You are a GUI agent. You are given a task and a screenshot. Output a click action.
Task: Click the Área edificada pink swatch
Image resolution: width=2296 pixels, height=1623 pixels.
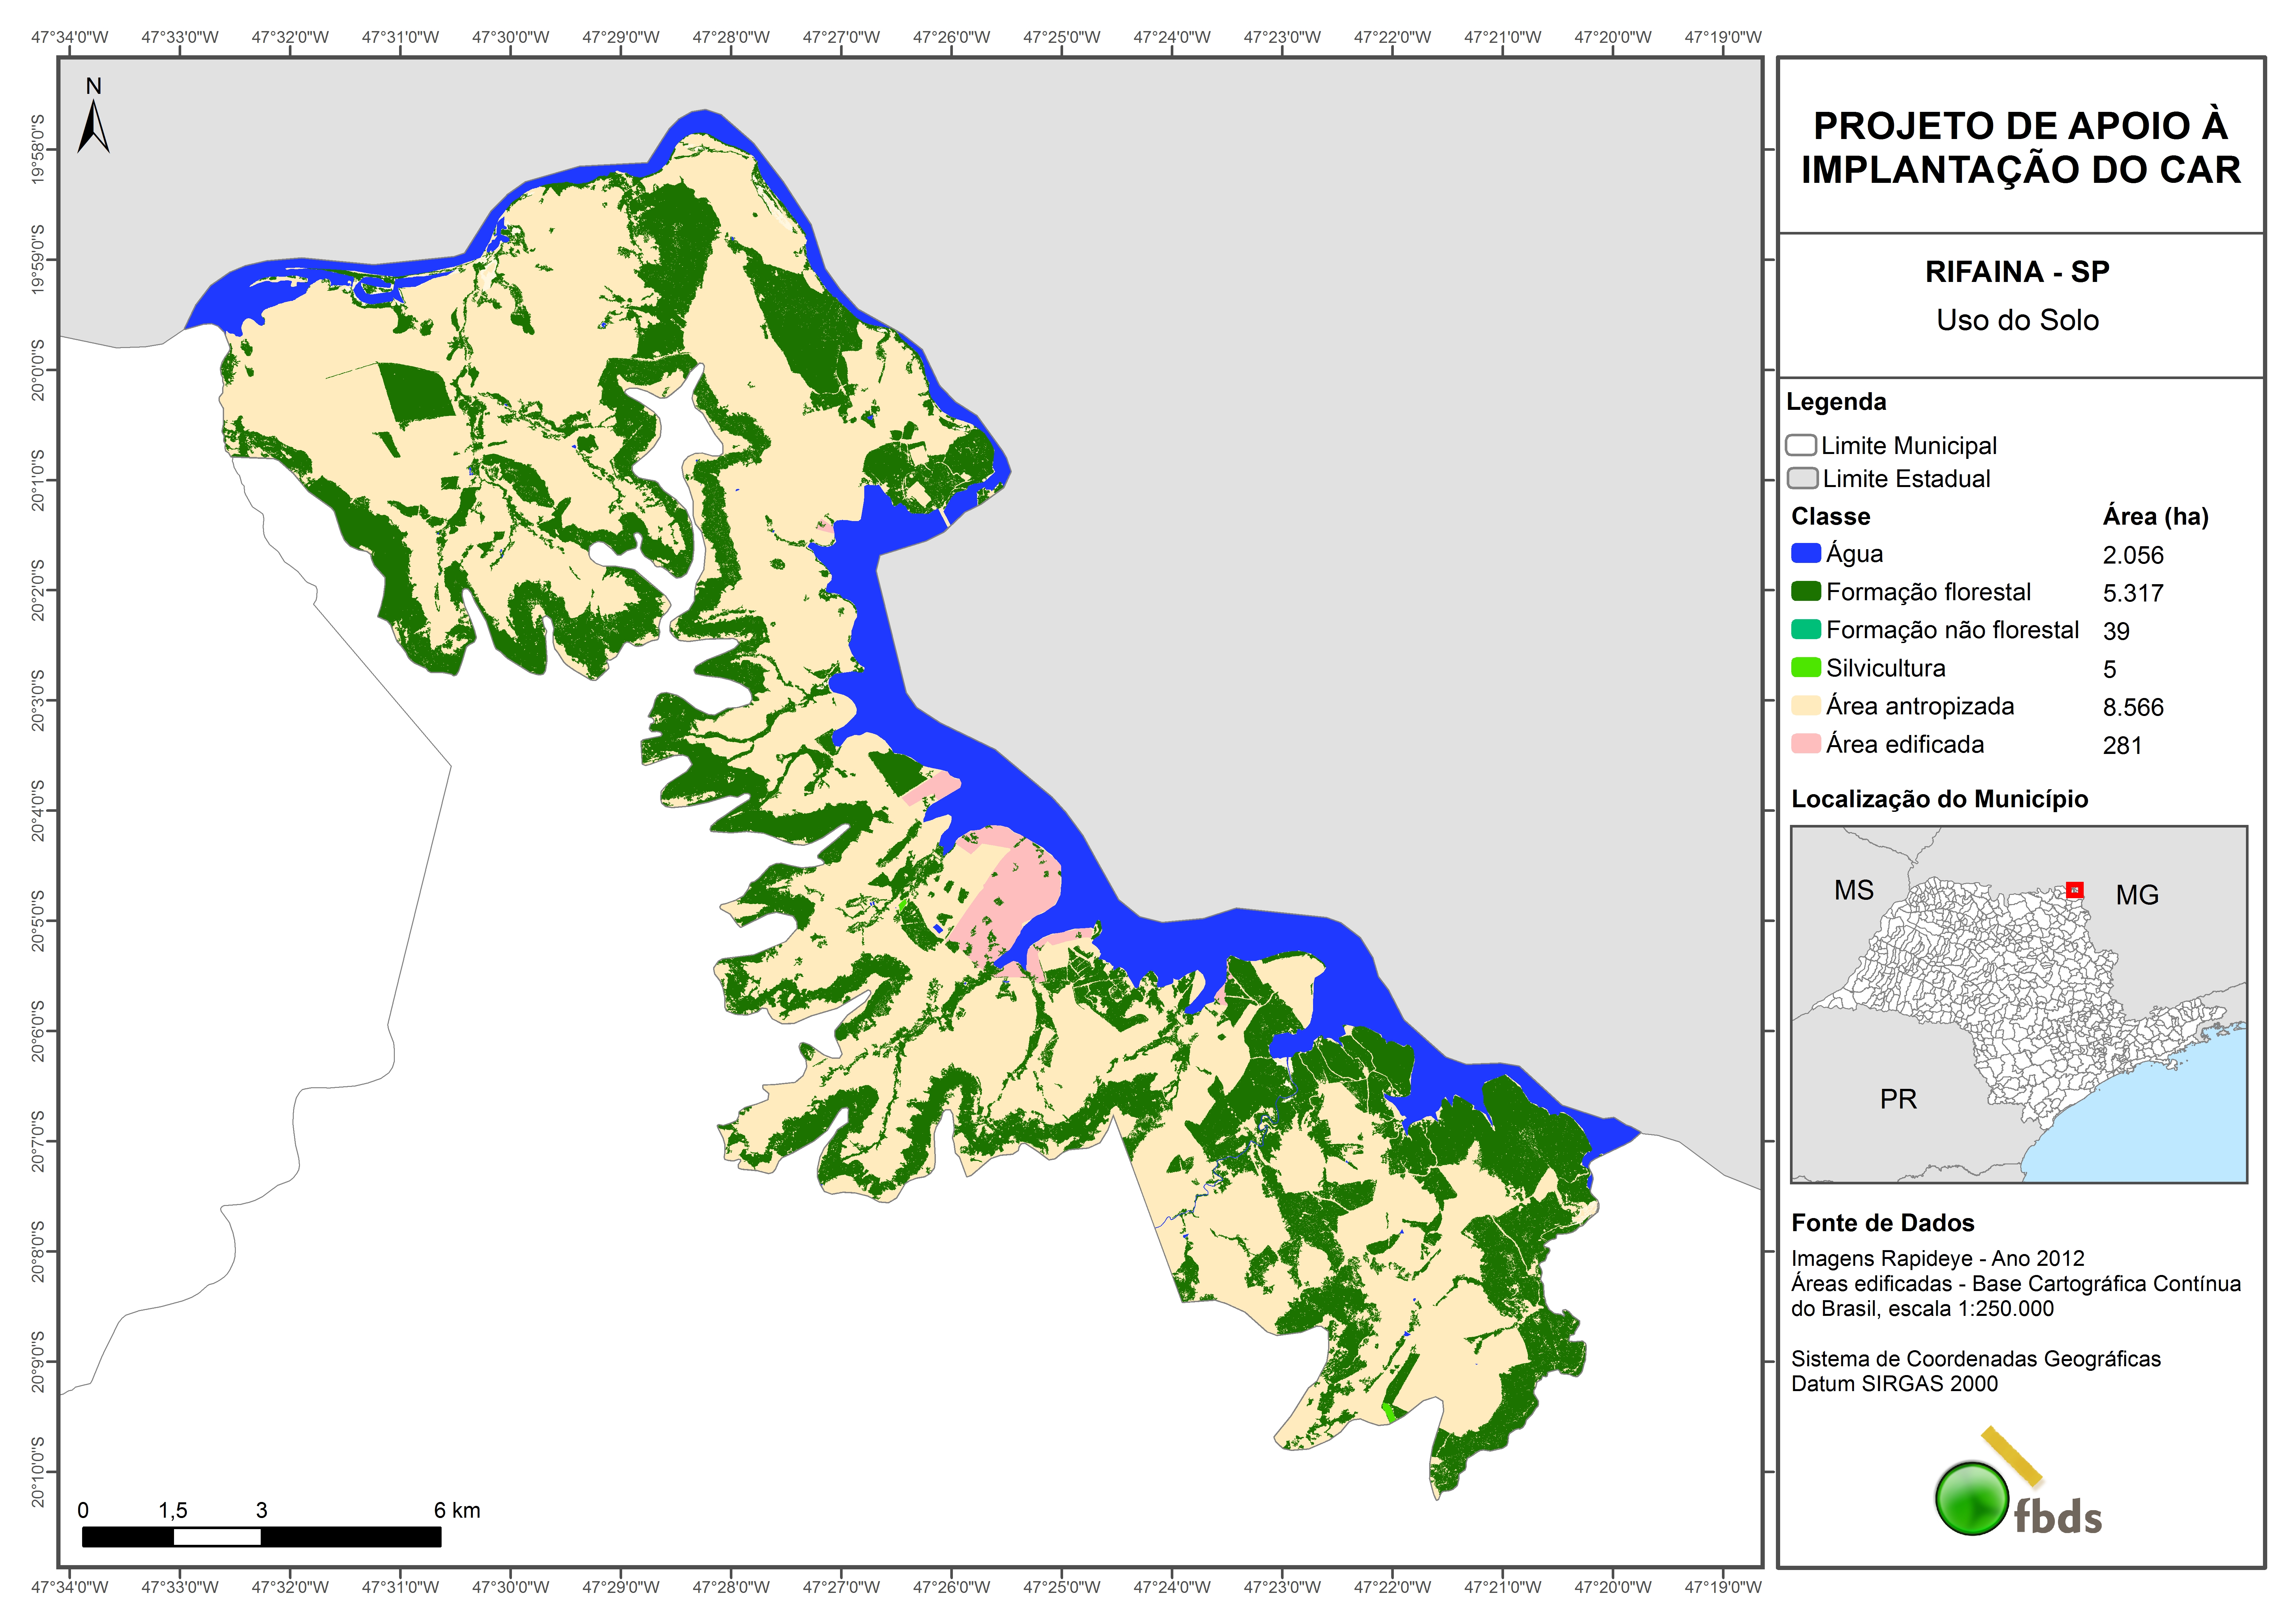(x=1806, y=743)
